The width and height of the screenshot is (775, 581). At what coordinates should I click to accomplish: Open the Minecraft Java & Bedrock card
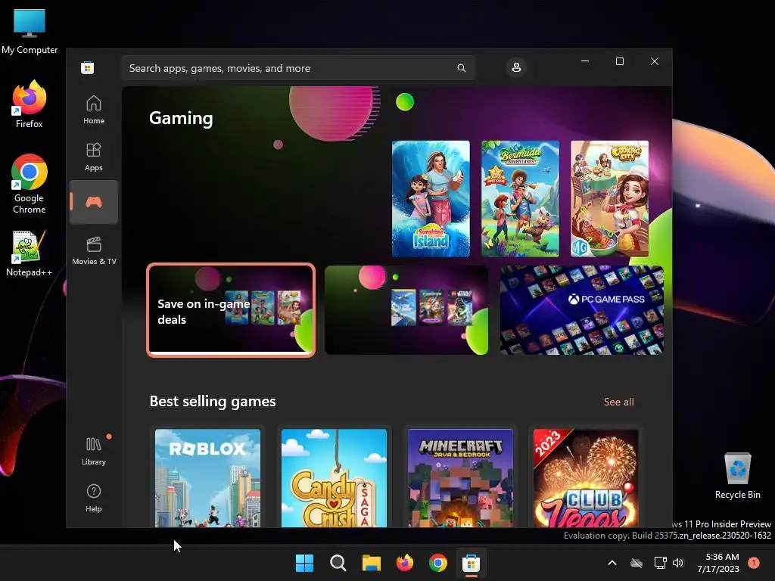tap(461, 478)
